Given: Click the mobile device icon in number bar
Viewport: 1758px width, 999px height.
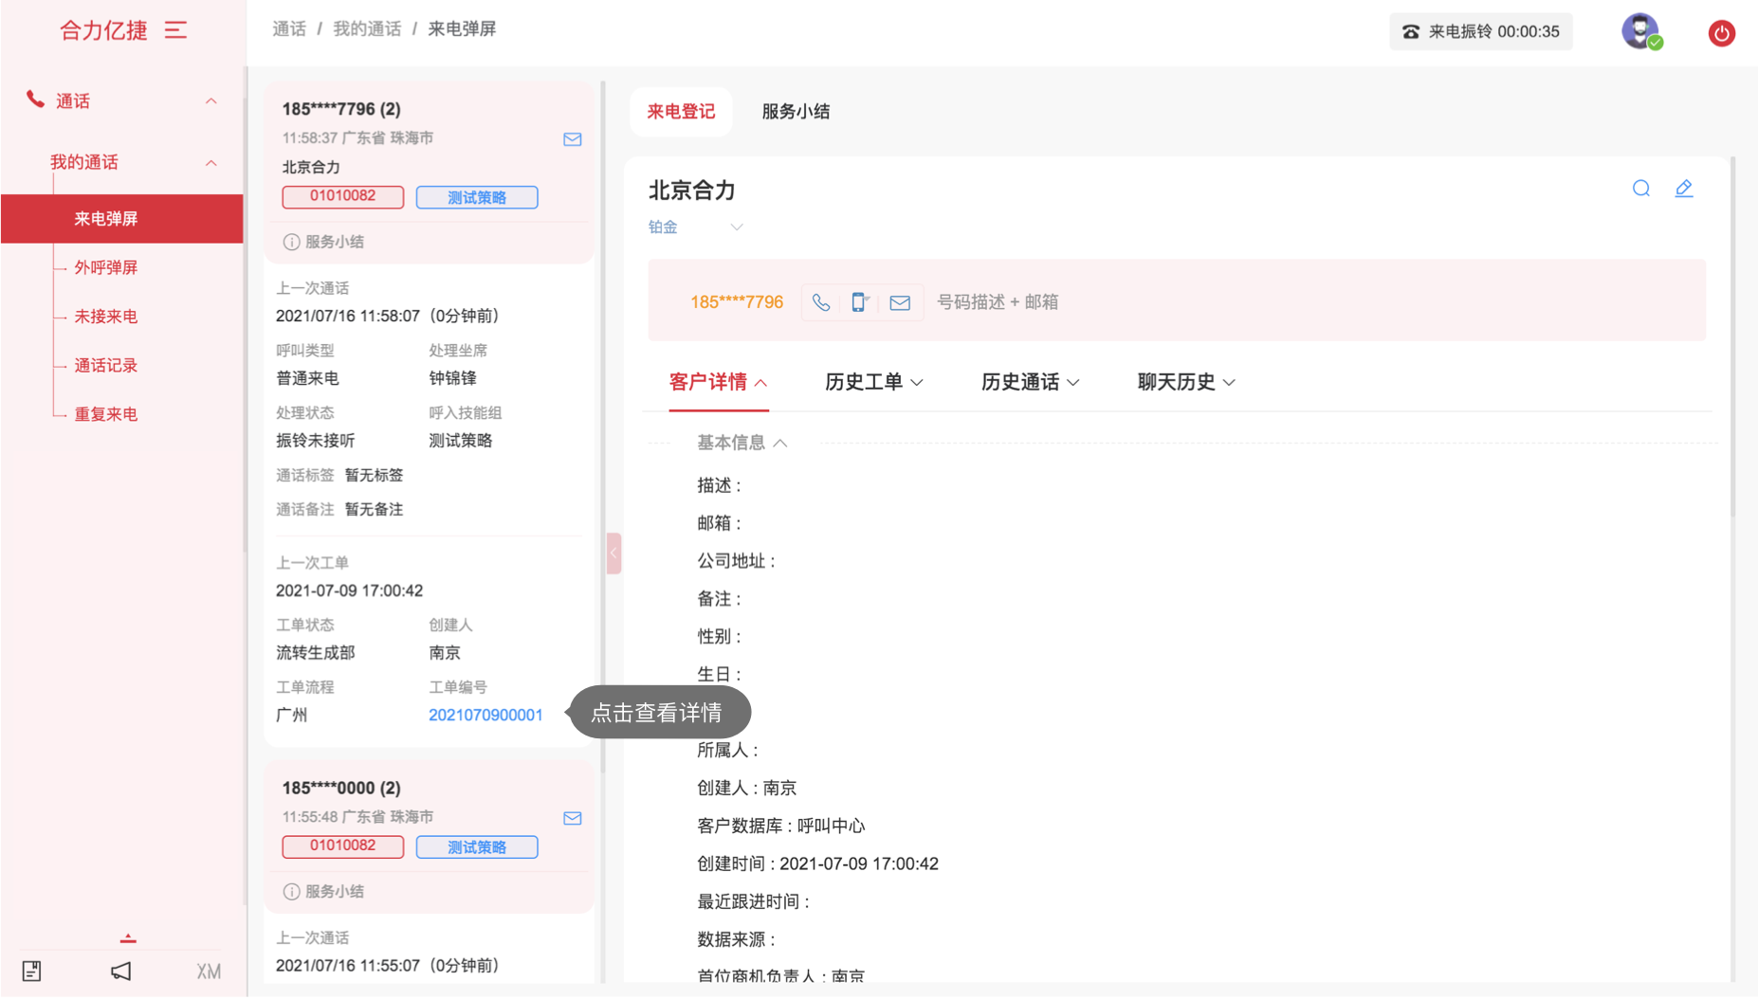Looking at the screenshot, I should [x=859, y=302].
